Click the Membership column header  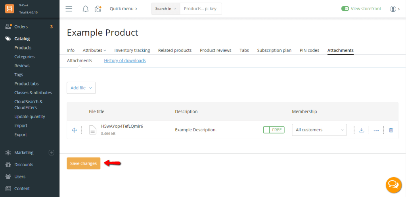304,112
